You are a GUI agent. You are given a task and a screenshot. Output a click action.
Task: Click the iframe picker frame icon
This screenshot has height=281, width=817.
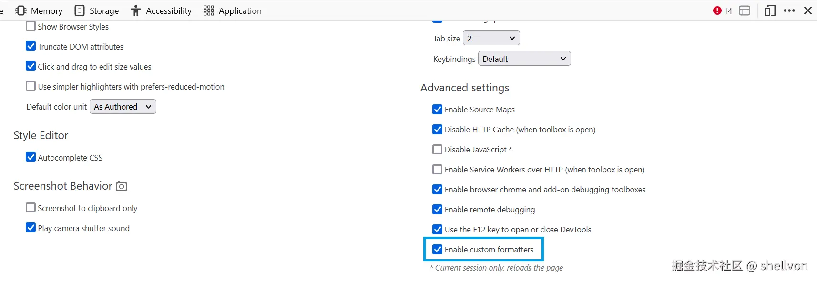pyautogui.click(x=745, y=10)
